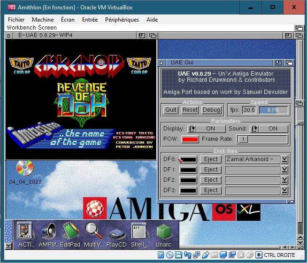Viewport: 307px width, 263px height.
Task: Click the UAE Gui zoom gadget
Action: (x=278, y=63)
